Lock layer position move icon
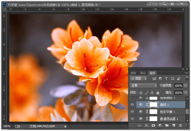The width and height of the screenshot is (191, 131). coord(152,93)
